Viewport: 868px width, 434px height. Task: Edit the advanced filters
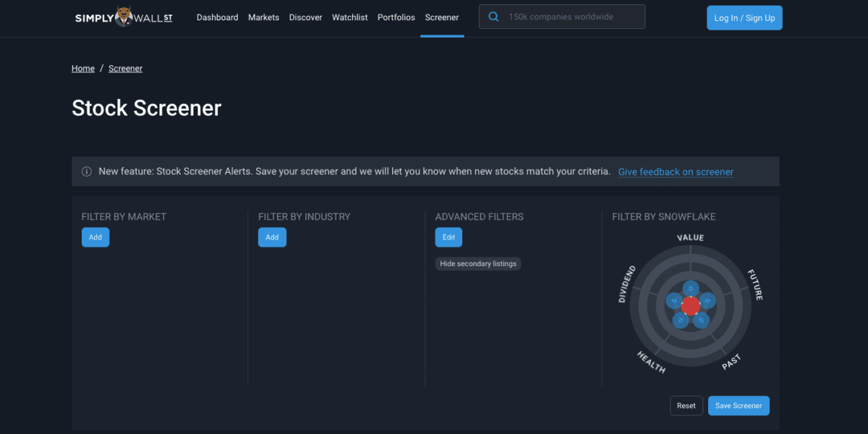coord(448,237)
